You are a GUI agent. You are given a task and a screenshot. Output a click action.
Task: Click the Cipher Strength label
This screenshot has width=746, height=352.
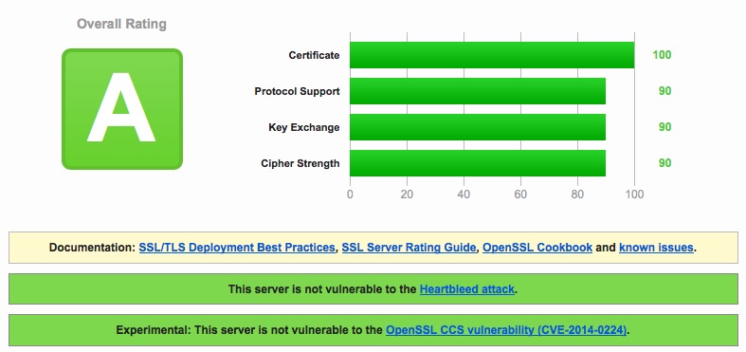tap(300, 163)
